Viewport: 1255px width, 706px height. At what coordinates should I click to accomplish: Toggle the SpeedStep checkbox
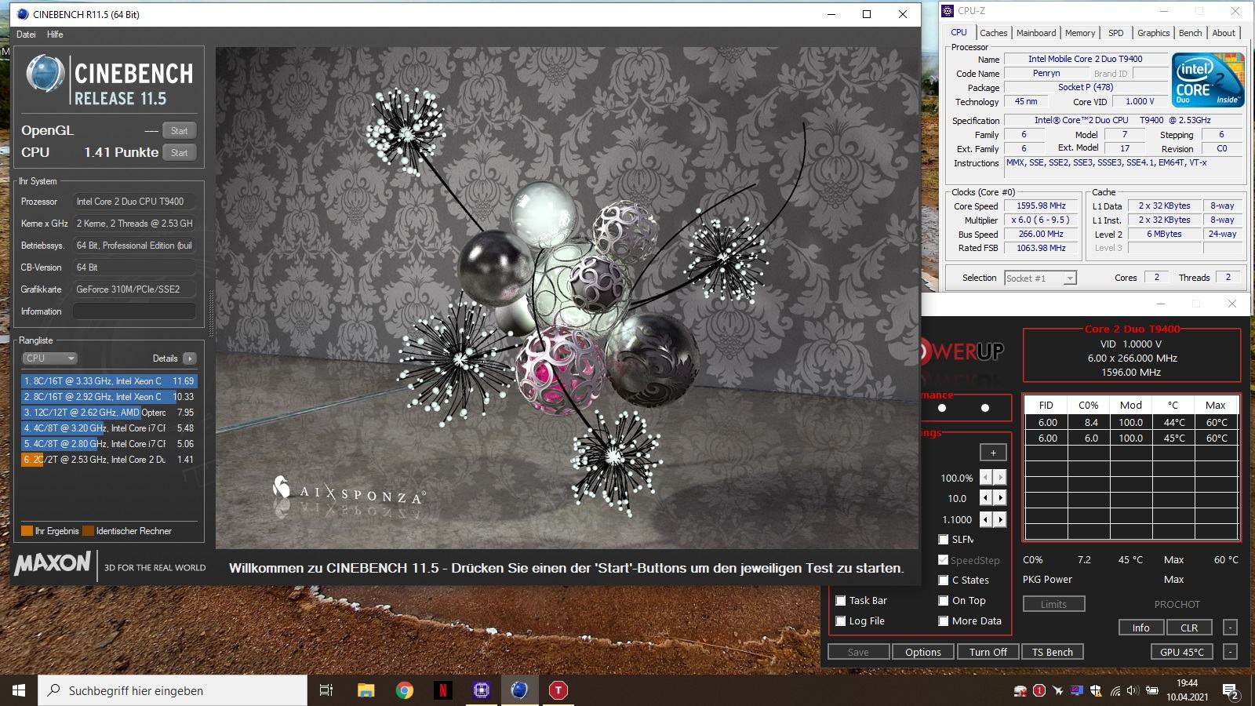point(944,560)
